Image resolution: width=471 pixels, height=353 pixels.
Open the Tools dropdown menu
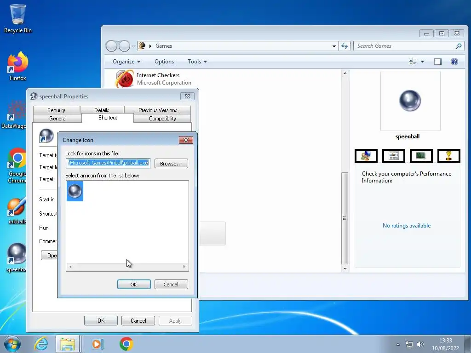click(x=197, y=62)
